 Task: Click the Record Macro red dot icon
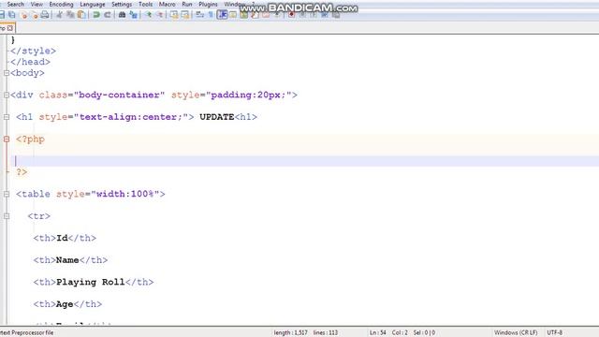291,15
